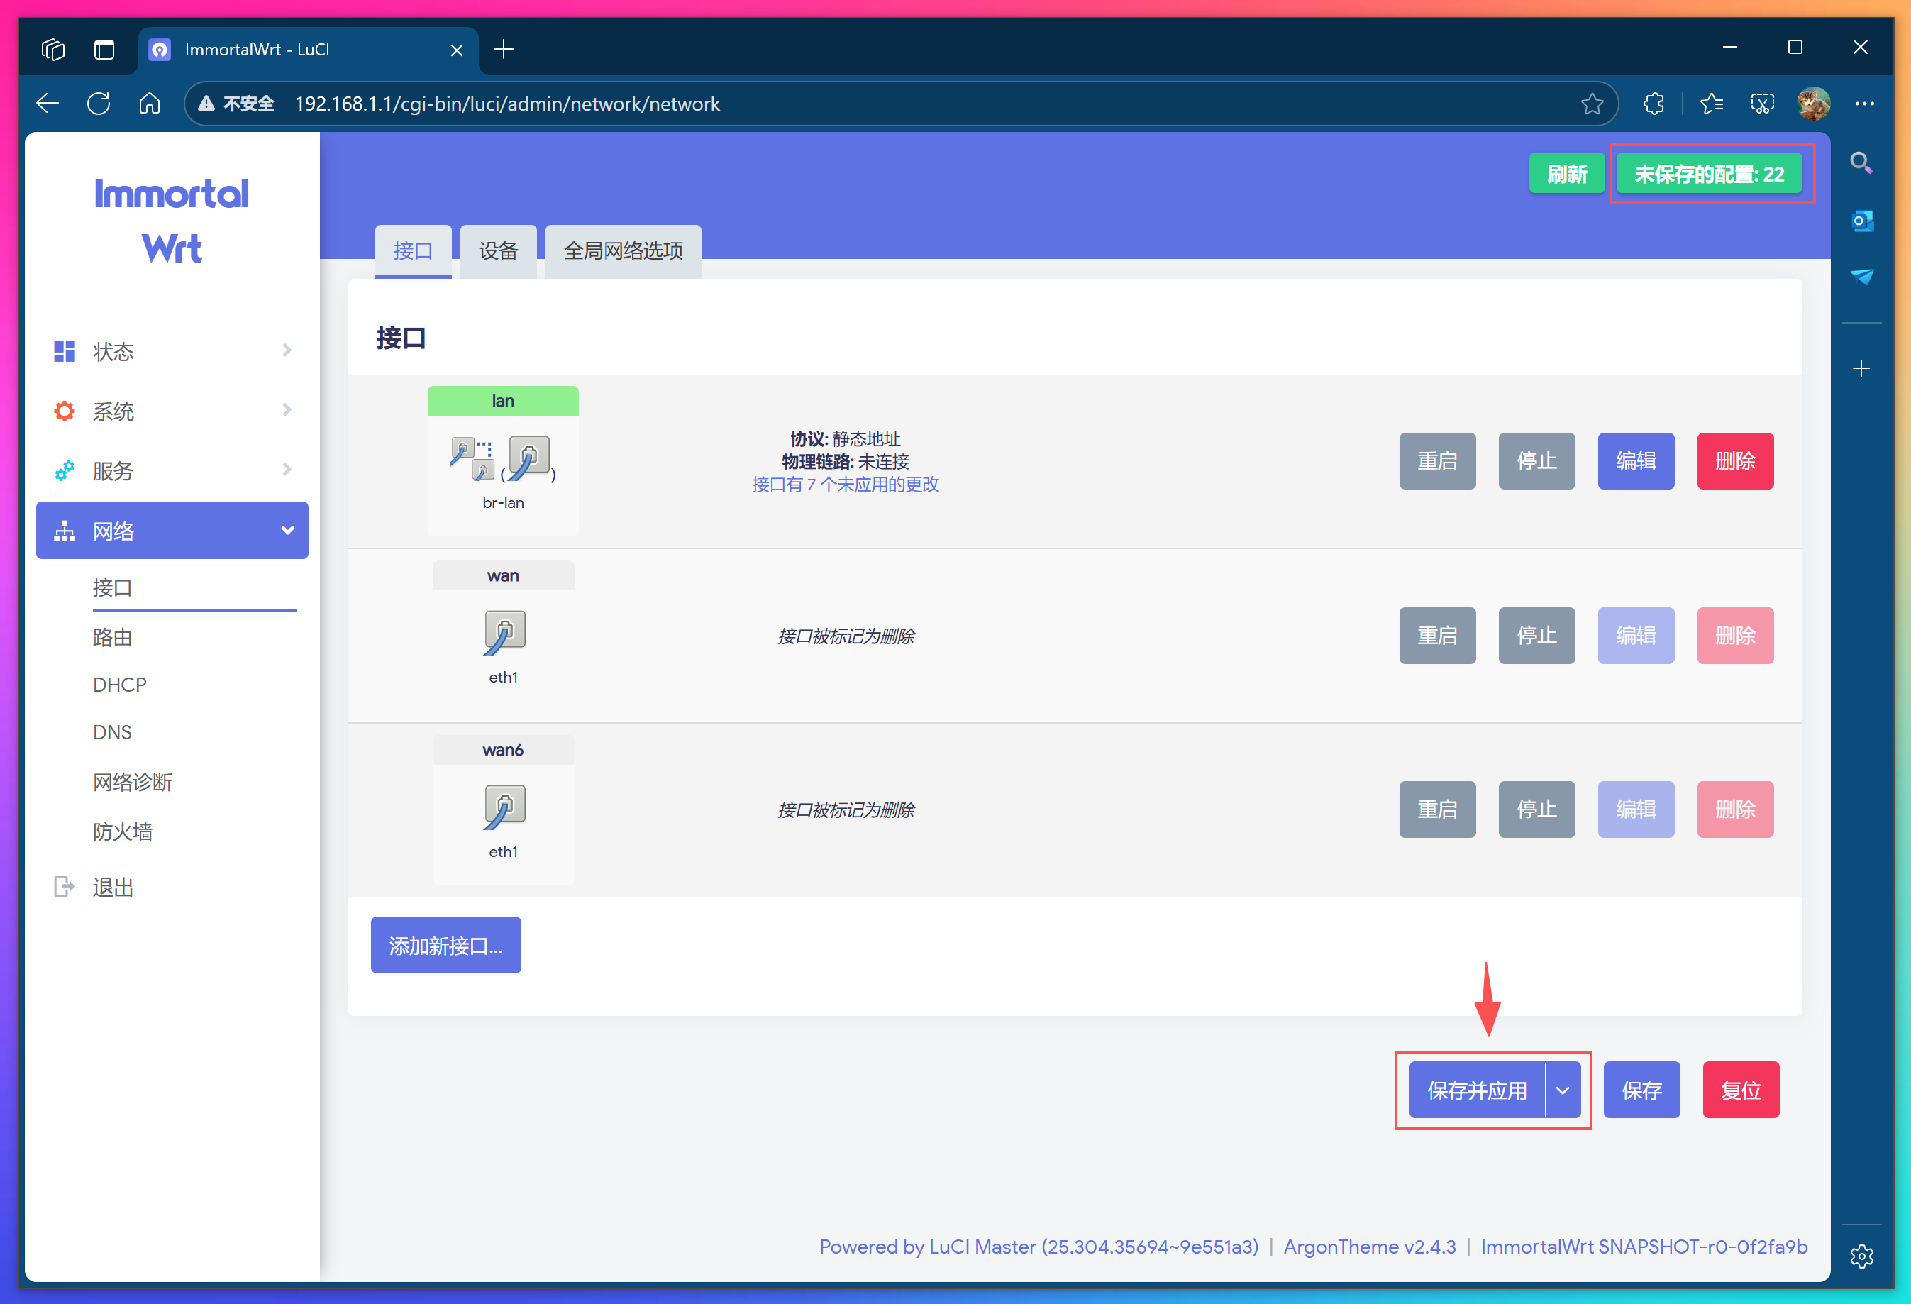Open the tab actions menu icon
This screenshot has height=1304, width=1911.
point(104,50)
